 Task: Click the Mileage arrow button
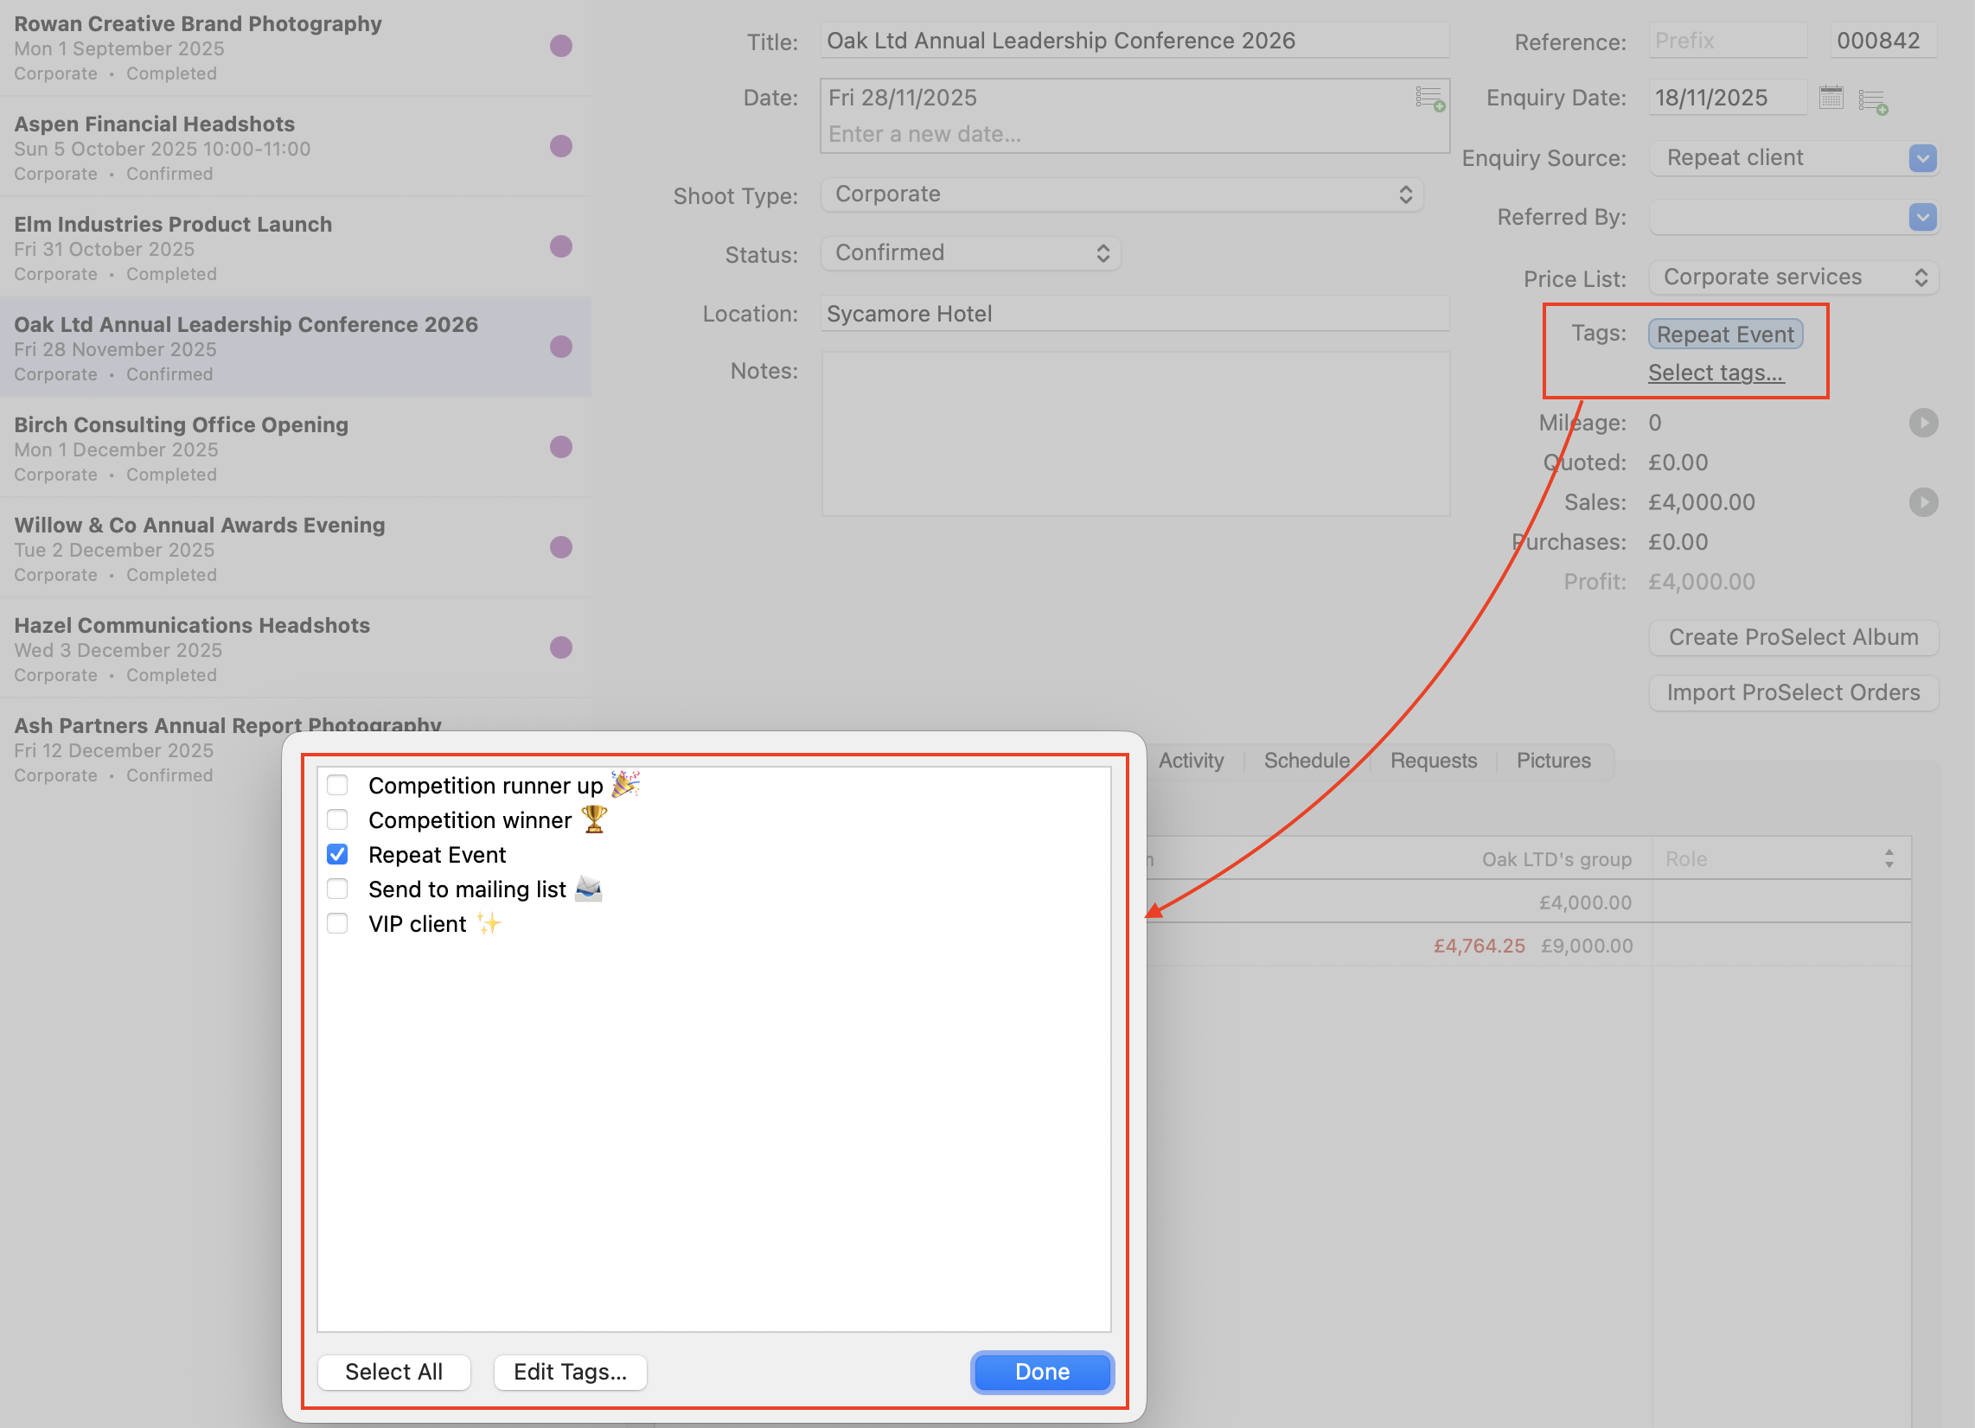coord(1923,423)
